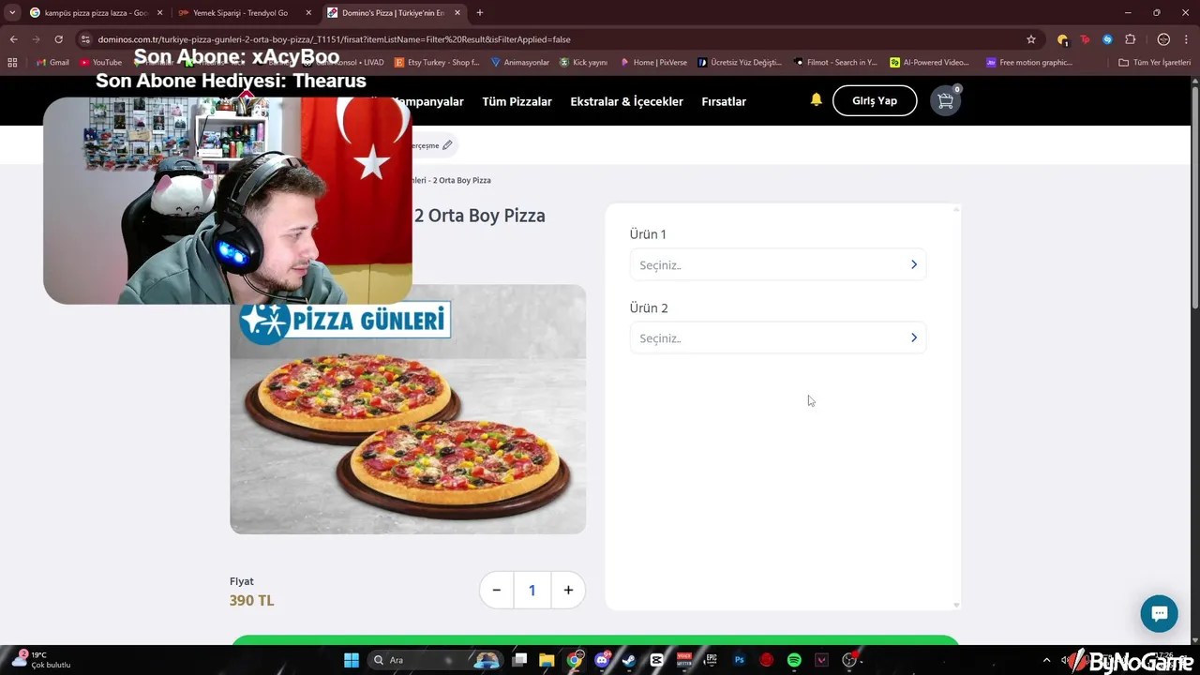The image size is (1200, 675).
Task: Open the Tüm Pizzalar menu
Action: (517, 101)
